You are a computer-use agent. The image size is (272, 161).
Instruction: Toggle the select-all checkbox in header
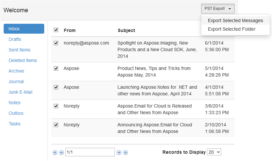pos(56,30)
